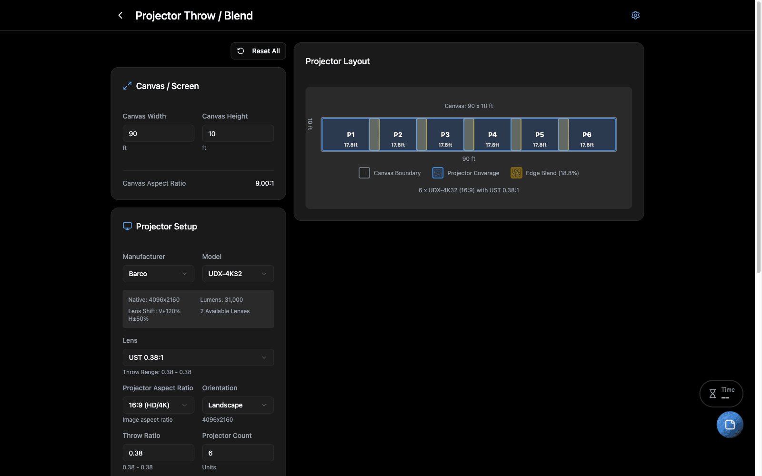Reset all values with Reset All
The height and width of the screenshot is (476, 762).
(258, 51)
